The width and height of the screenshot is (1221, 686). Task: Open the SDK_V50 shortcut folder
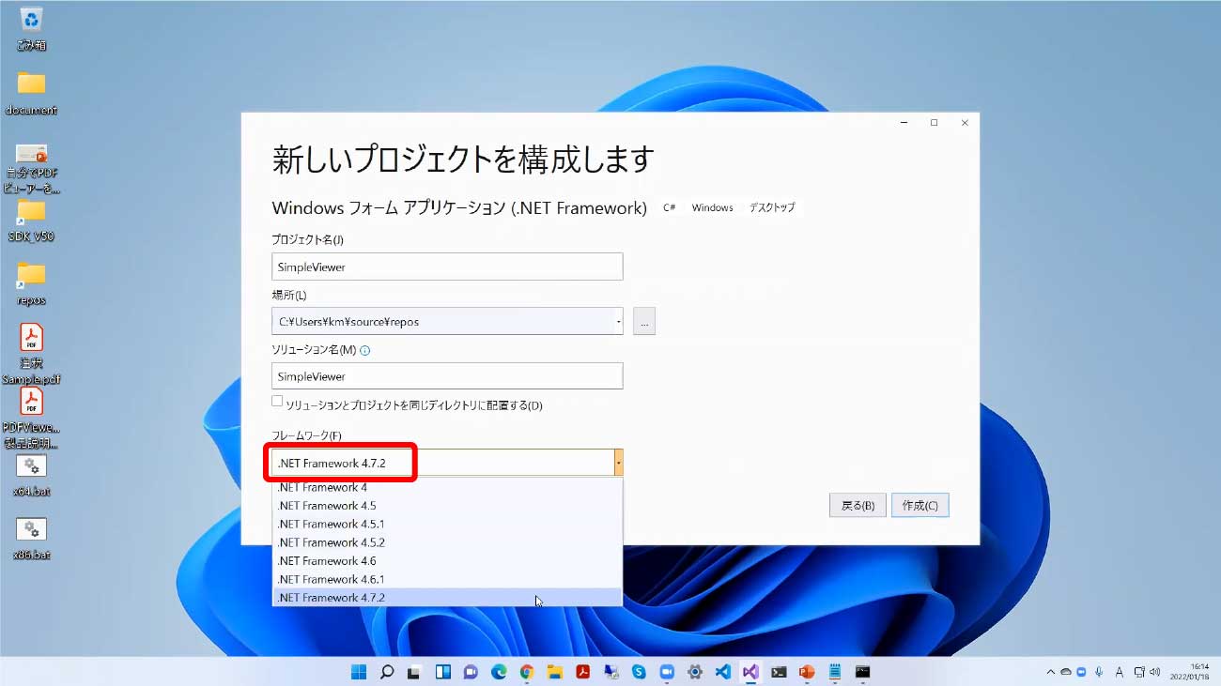[x=31, y=211]
